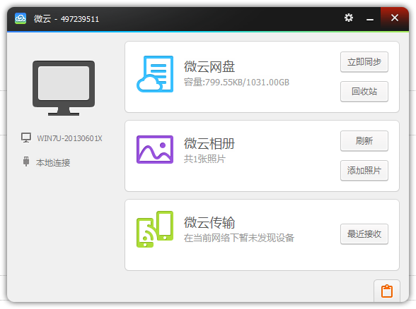Open the 微云相册 purple picture icon
The image size is (416, 309).
pos(155,150)
